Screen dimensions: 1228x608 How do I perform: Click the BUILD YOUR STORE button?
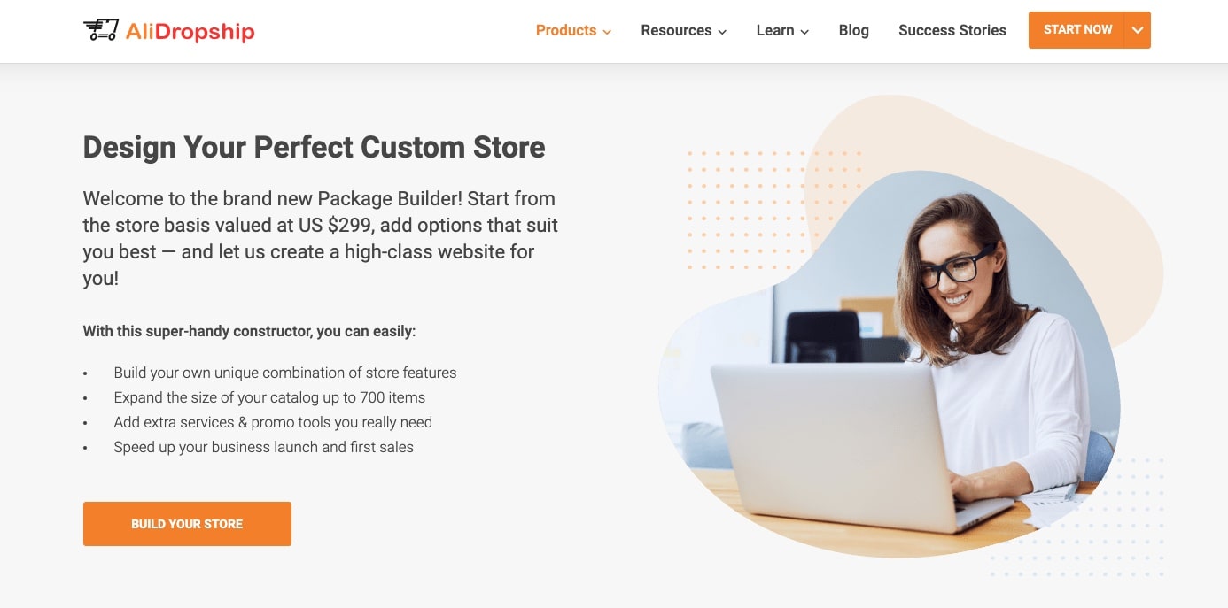pyautogui.click(x=187, y=524)
